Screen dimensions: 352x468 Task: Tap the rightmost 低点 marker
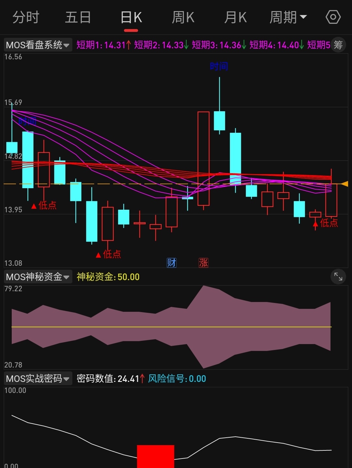[x=326, y=223]
